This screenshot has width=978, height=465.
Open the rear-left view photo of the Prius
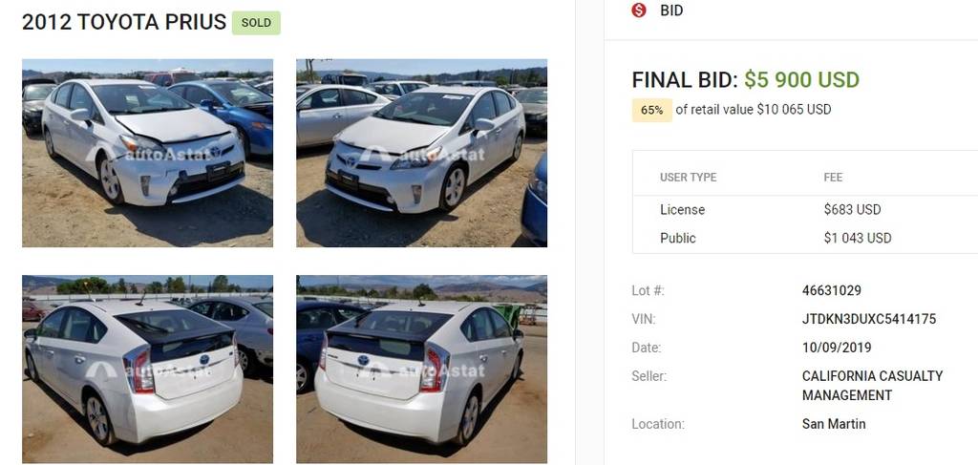pyautogui.click(x=147, y=369)
